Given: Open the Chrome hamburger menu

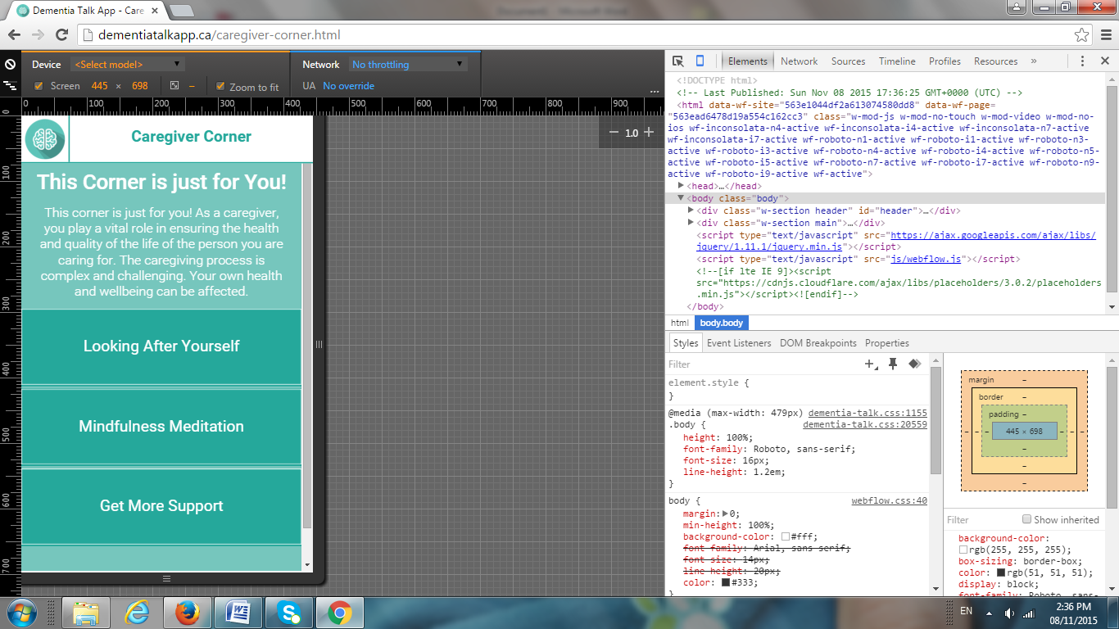Looking at the screenshot, I should click(x=1104, y=35).
